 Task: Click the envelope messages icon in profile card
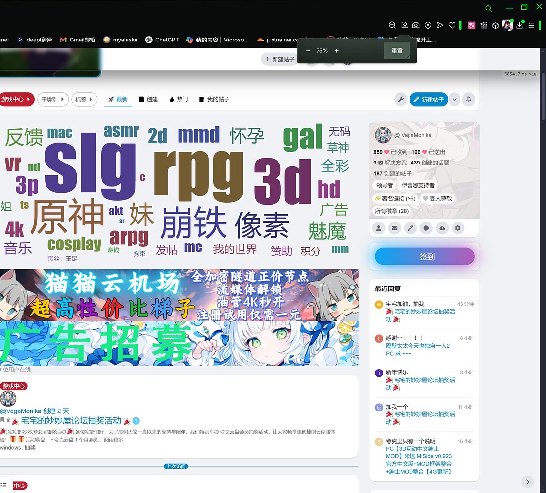tap(394, 228)
